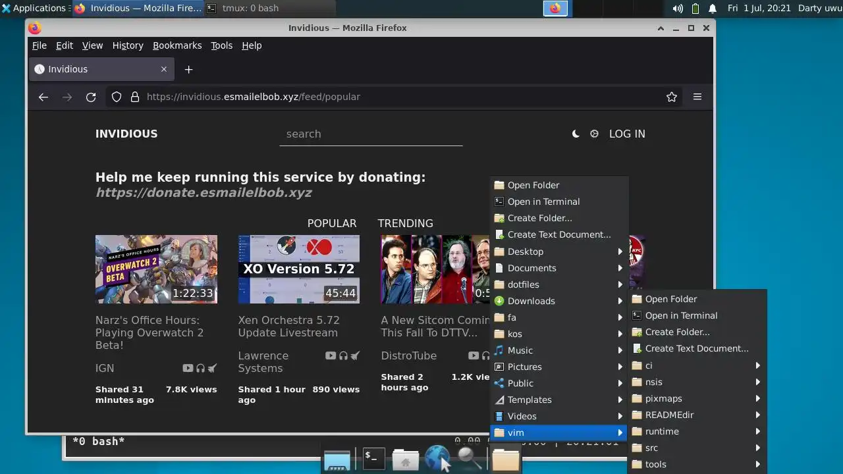This screenshot has height=474, width=843.
Task: Expand the dotfiles folder submenu
Action: click(559, 284)
